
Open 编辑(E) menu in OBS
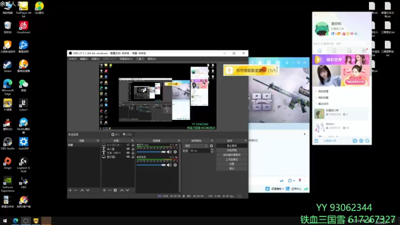[x=84, y=59]
